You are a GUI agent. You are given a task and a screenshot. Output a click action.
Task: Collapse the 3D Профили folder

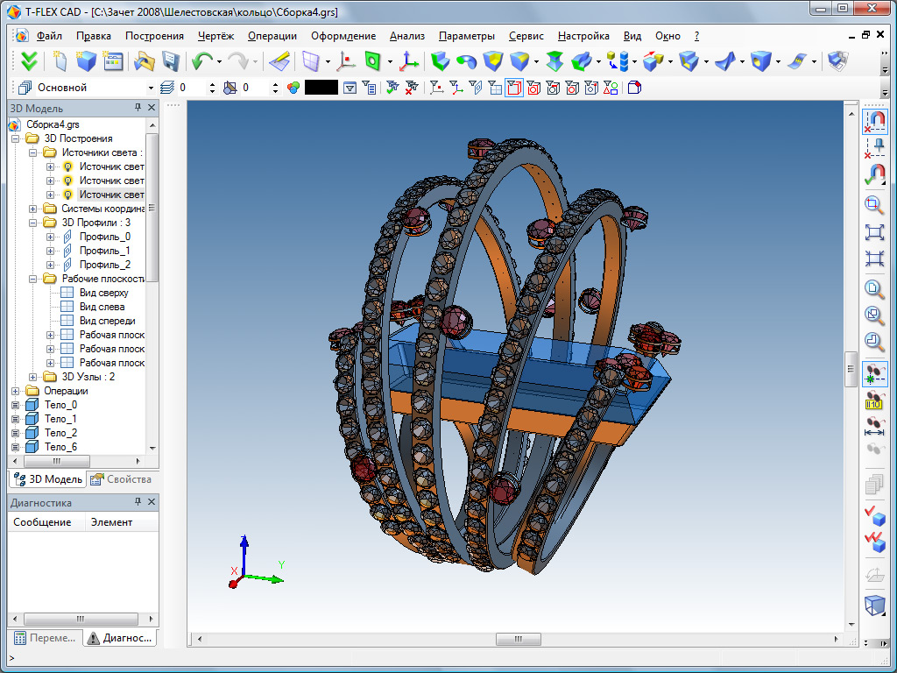pyautogui.click(x=33, y=223)
